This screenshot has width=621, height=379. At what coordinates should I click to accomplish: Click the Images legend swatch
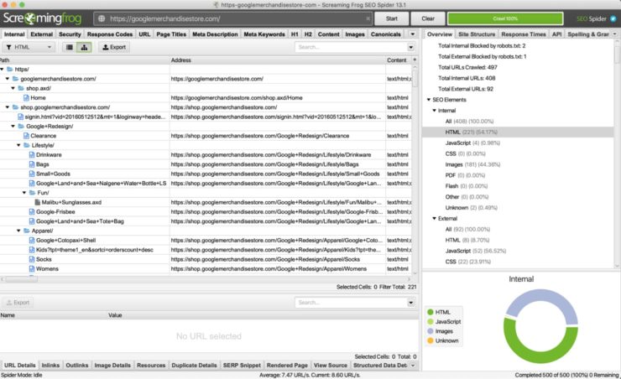[x=431, y=331]
